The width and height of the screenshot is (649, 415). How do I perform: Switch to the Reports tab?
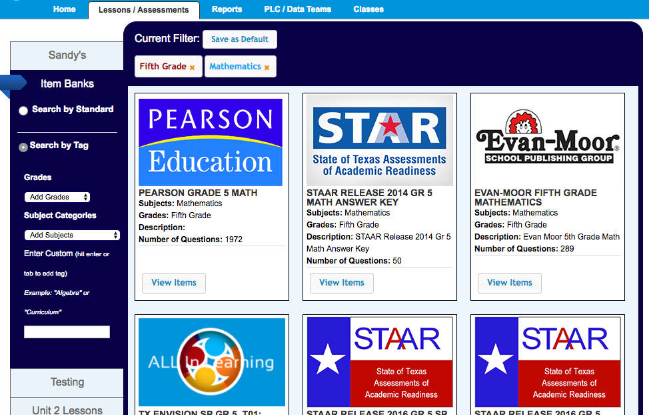(227, 9)
